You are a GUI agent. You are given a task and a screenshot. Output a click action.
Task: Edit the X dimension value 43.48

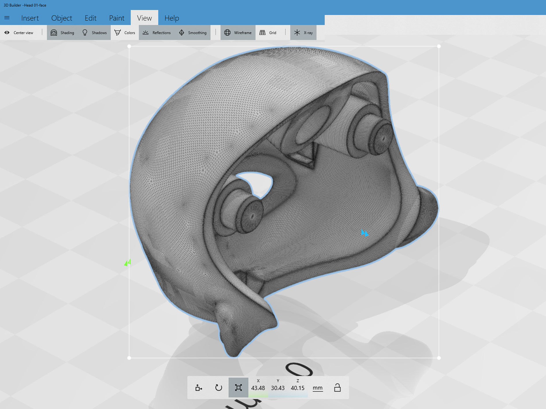click(x=258, y=388)
